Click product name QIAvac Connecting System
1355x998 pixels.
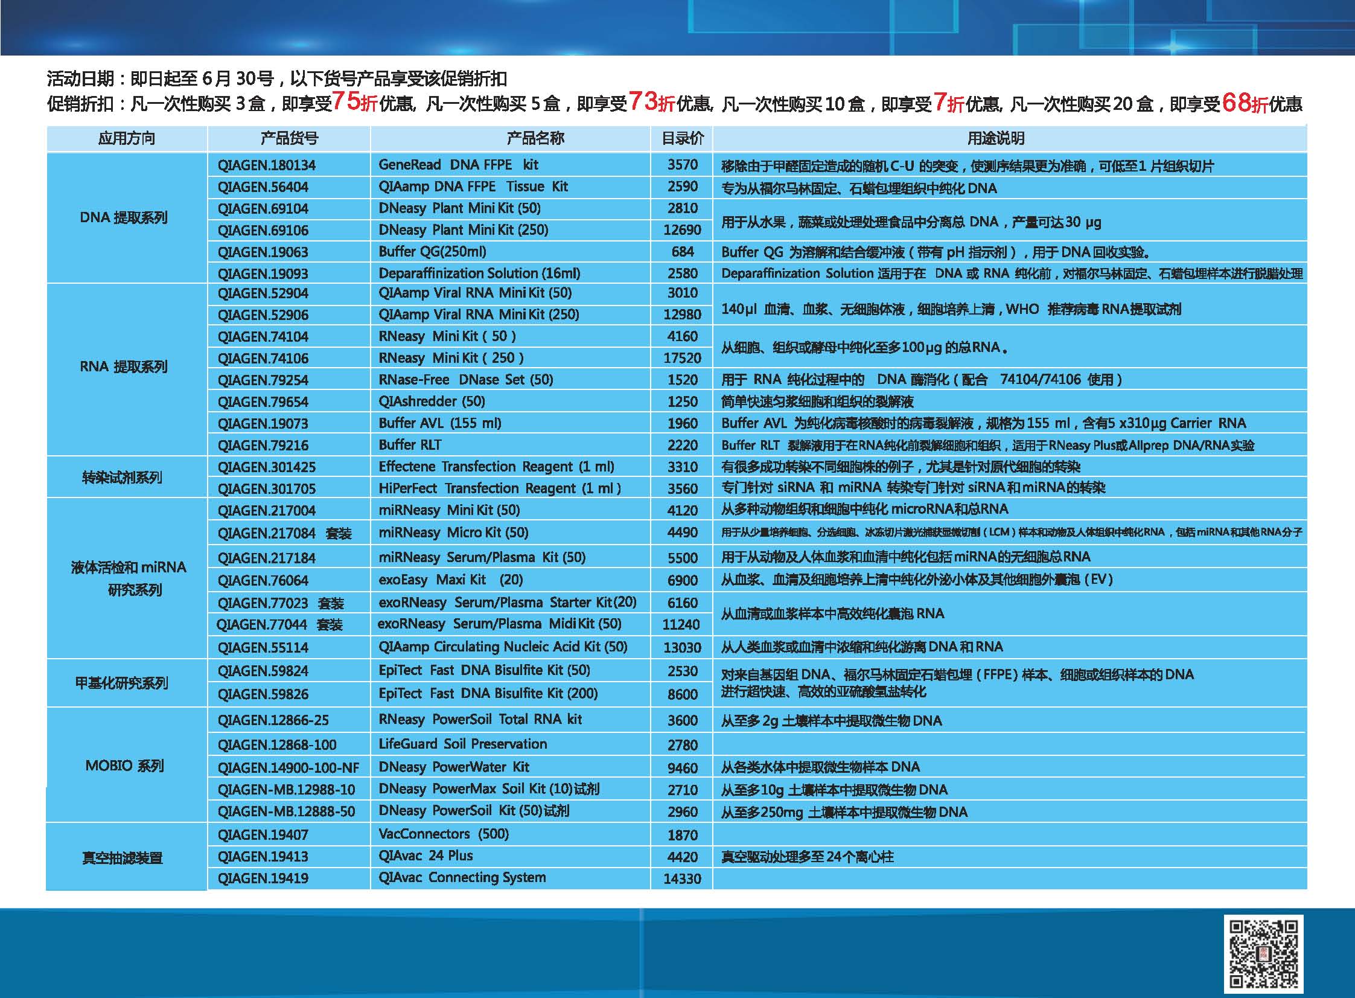click(x=462, y=877)
